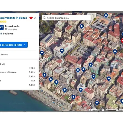Open the 'per vedere i prezzi' button
The width and height of the screenshot is (123, 123).
coord(13,45)
